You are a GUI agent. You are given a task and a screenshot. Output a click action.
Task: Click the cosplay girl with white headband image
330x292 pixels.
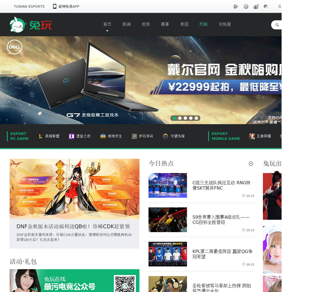272,250
